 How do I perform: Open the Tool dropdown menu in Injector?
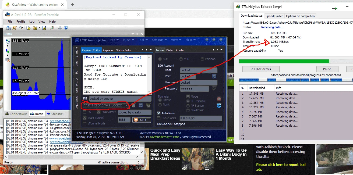143,40
